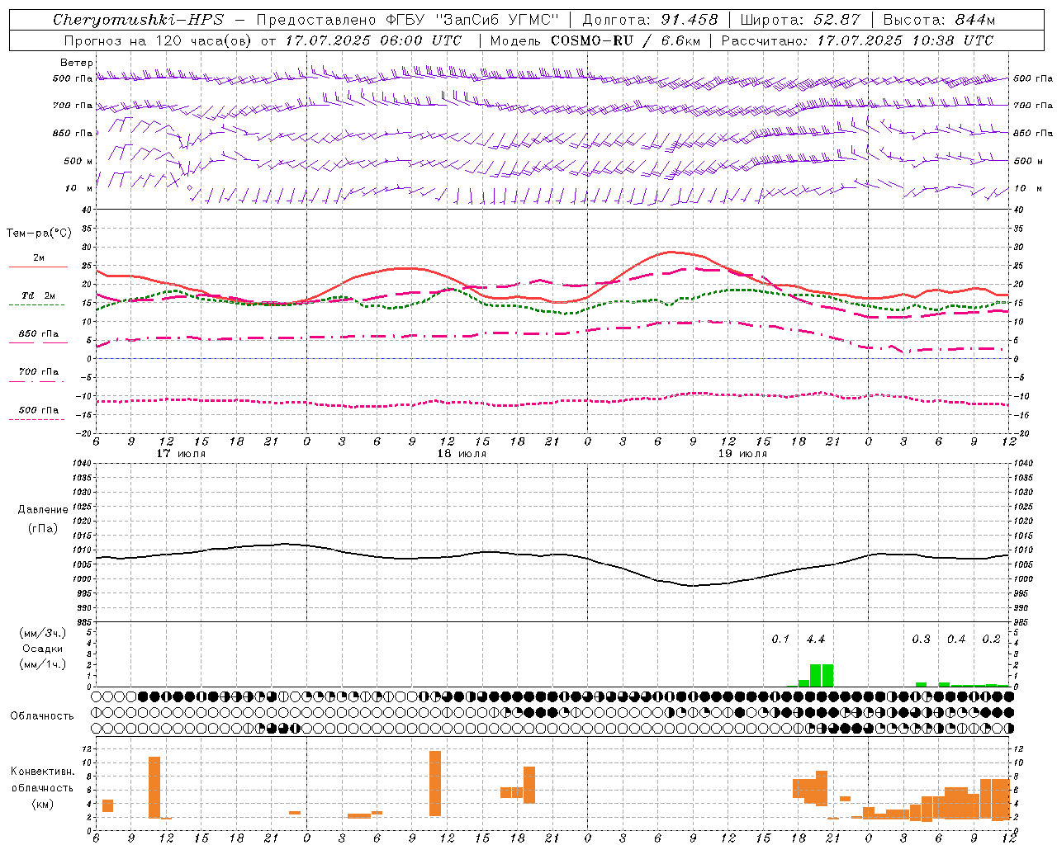Click the (мм/1ч.) precipitation unit label
1057x845 pixels.
click(x=42, y=664)
